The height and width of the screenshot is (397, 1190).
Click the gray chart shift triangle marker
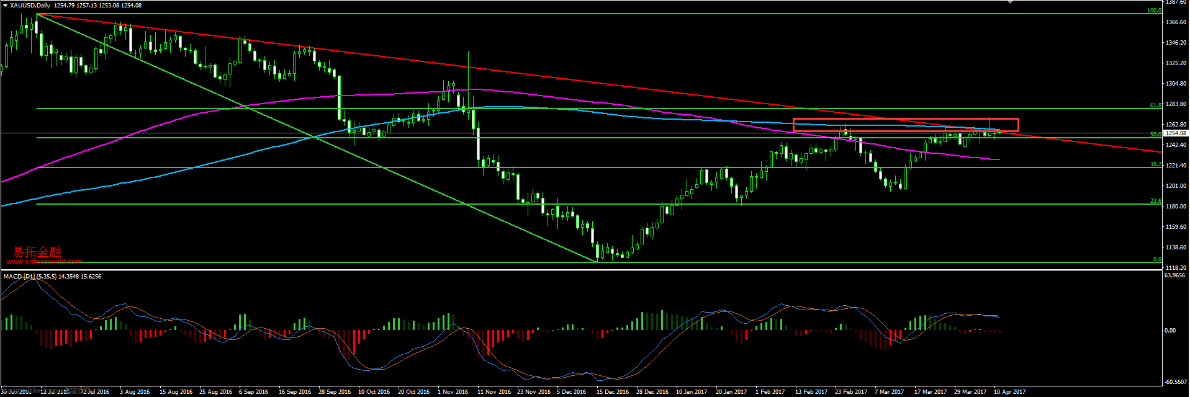tap(1010, 2)
